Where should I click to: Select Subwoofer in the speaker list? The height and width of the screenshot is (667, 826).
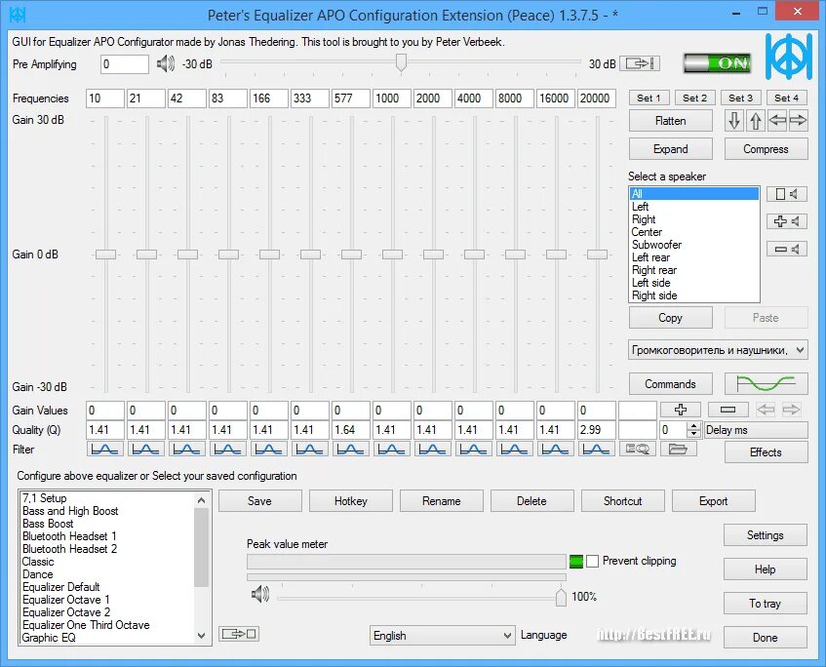click(x=693, y=245)
